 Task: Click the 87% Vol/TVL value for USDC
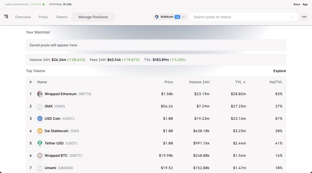coord(279,118)
